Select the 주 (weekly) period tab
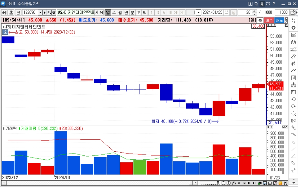Screen dimensions: 298x187 114,12
